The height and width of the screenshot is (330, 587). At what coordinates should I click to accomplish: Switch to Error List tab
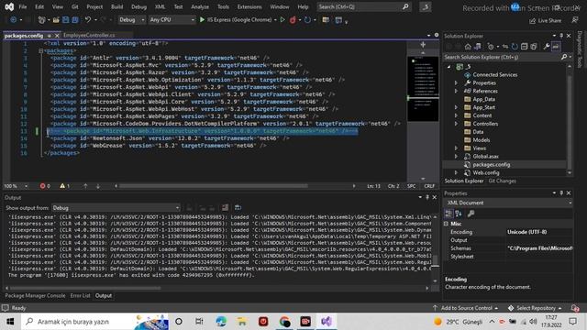pos(80,295)
